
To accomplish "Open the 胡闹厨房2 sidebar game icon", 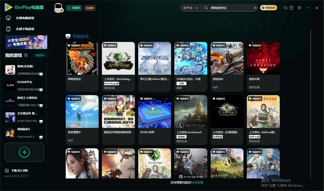I will (x=10, y=133).
